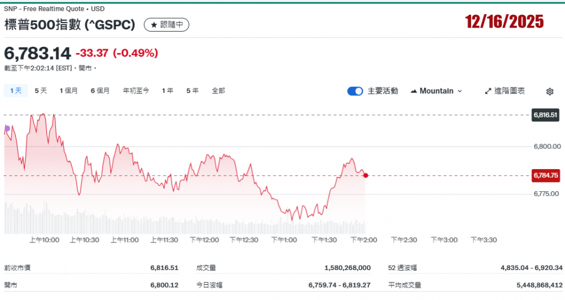Viewport: 565px width, 300px height.
Task: Select the 5年 time range
Action: tap(192, 91)
